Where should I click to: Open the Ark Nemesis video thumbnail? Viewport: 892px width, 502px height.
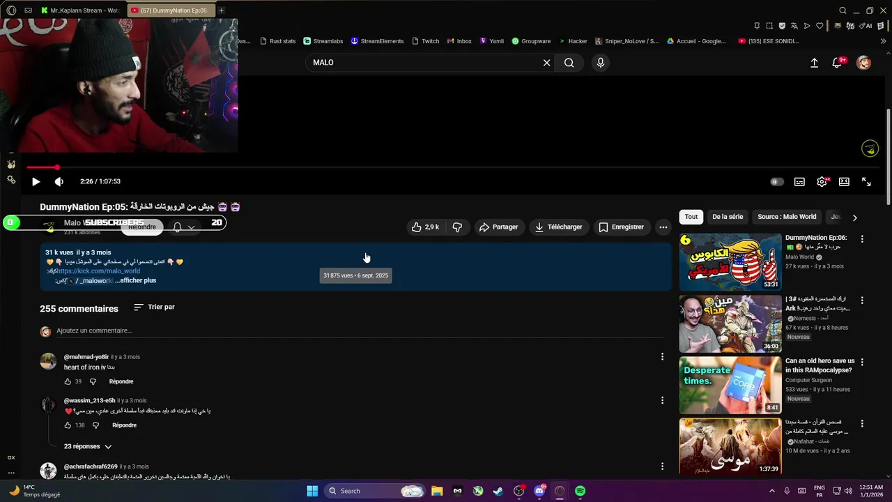click(730, 324)
